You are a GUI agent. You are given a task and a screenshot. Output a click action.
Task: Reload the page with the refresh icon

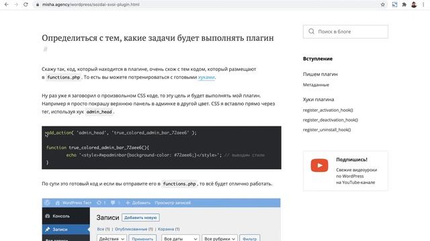coord(26,5)
